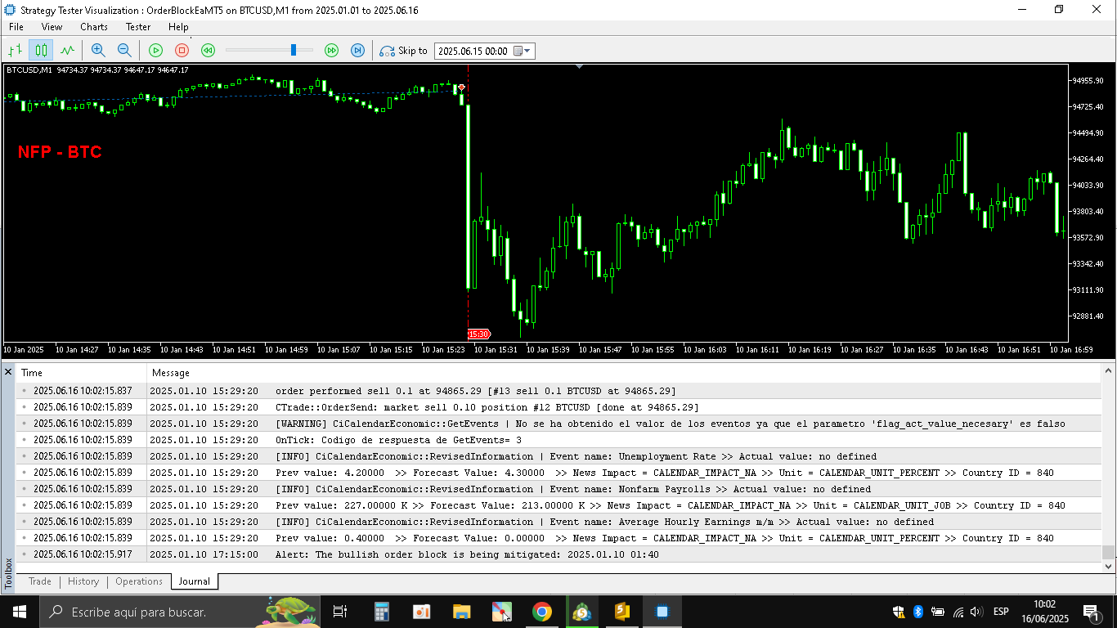Start the visual test playback
Image resolution: width=1117 pixels, height=628 pixels.
[x=155, y=51]
